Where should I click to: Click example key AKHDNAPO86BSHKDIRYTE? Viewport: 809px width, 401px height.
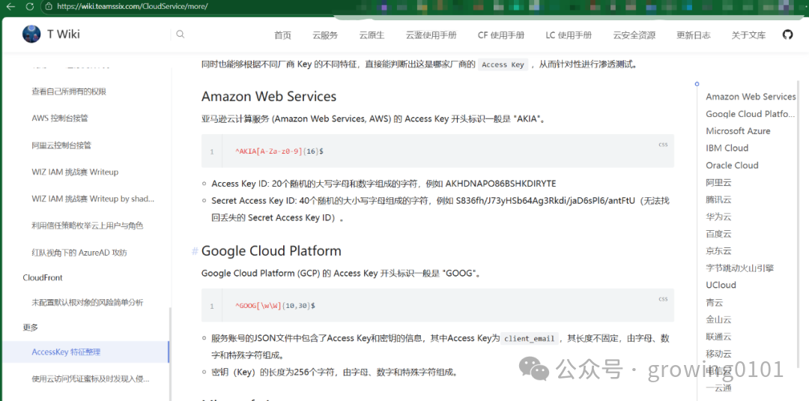(x=500, y=184)
